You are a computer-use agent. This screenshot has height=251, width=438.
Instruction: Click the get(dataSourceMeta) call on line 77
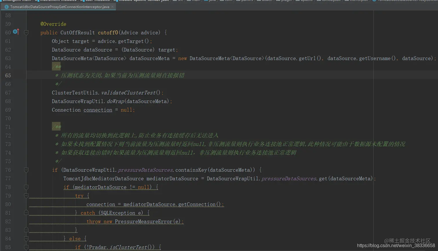(346, 179)
